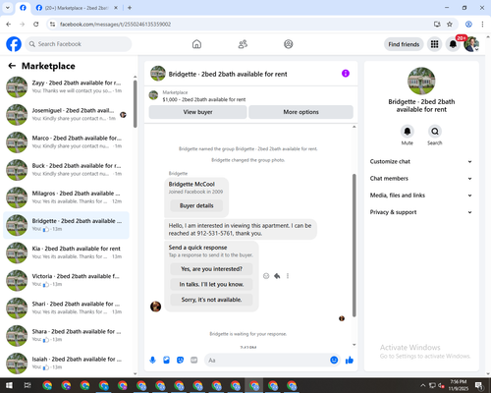Open Zayy conversation
The width and height of the screenshot is (491, 393).
pyautogui.click(x=67, y=86)
